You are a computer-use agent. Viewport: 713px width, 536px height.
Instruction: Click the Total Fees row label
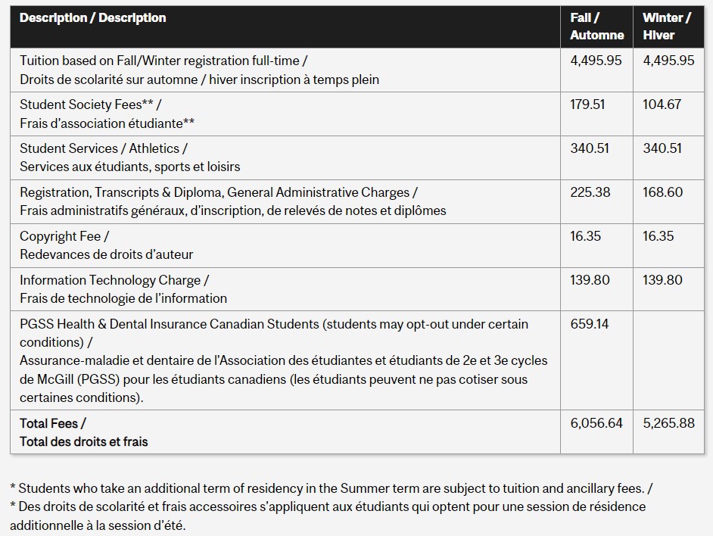[x=53, y=423]
